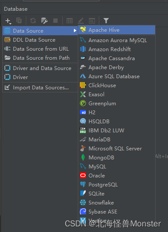Select Oracle data source
The width and height of the screenshot is (168, 232).
coord(116,176)
